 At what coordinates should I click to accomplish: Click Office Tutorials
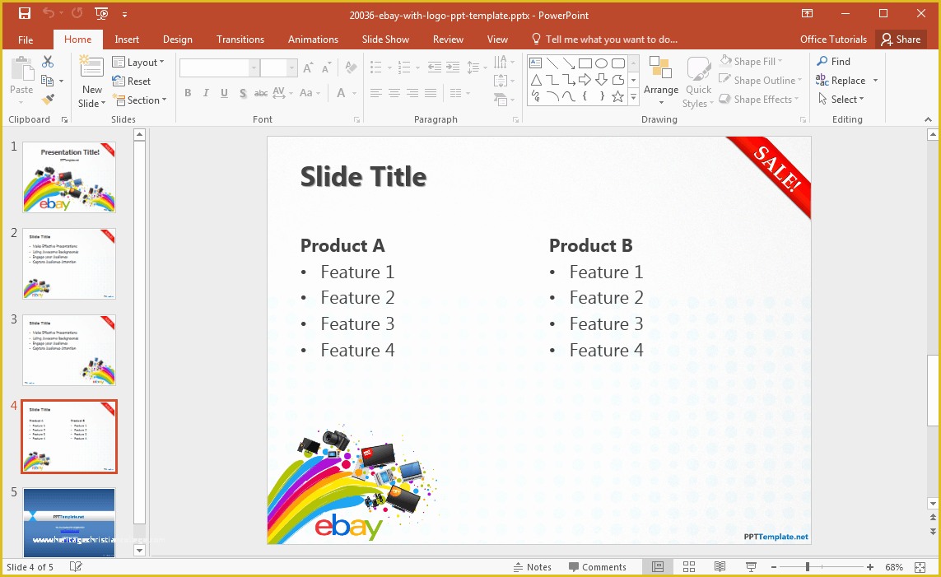833,40
